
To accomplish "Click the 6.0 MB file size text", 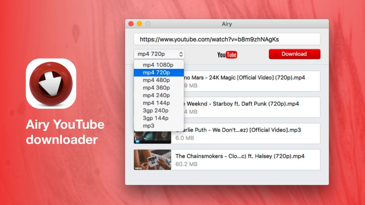I will tap(185, 138).
